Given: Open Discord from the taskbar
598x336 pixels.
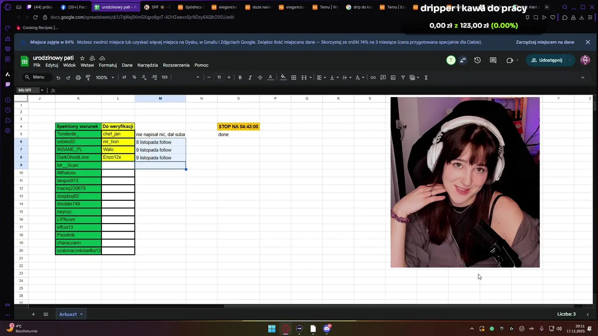Looking at the screenshot, I should click(x=327, y=329).
